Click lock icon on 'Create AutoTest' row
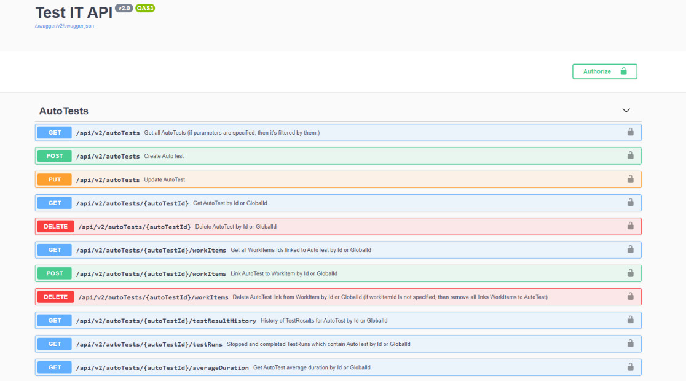Image resolution: width=686 pixels, height=381 pixels. 631,155
